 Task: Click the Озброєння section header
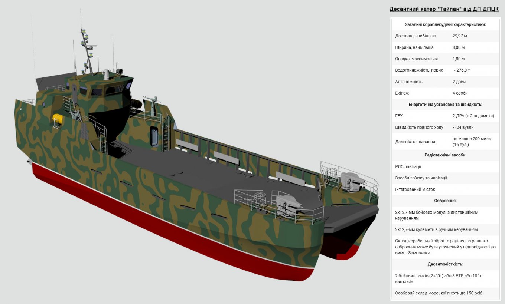coord(445,201)
